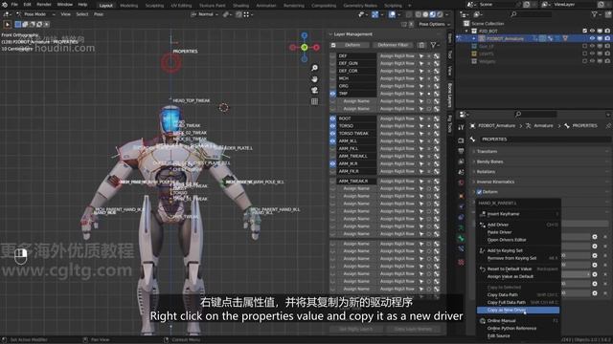Open the layer filter funnel dropdown

coord(434,45)
